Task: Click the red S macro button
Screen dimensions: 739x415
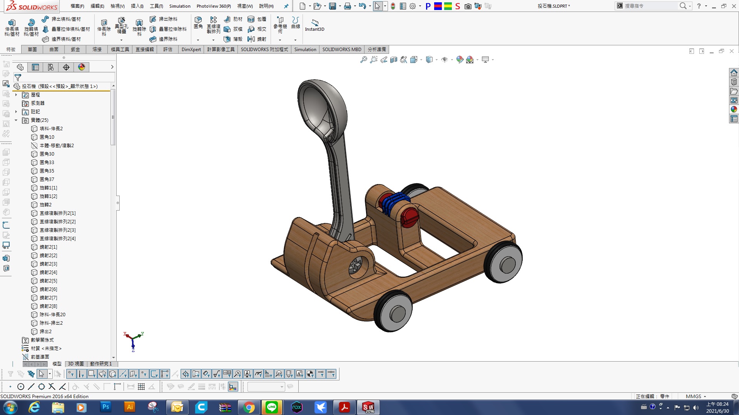Action: [x=458, y=6]
